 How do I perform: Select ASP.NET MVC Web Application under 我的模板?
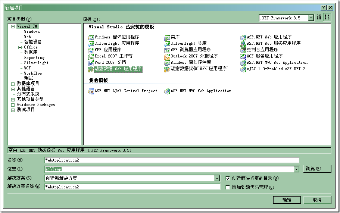click(167, 91)
